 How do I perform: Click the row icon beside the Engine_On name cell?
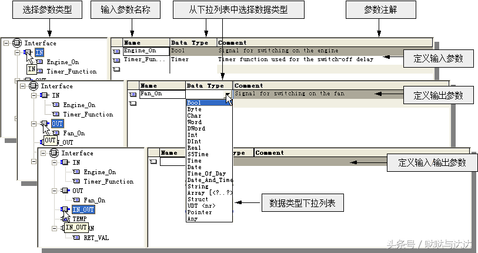pyautogui.click(x=116, y=52)
